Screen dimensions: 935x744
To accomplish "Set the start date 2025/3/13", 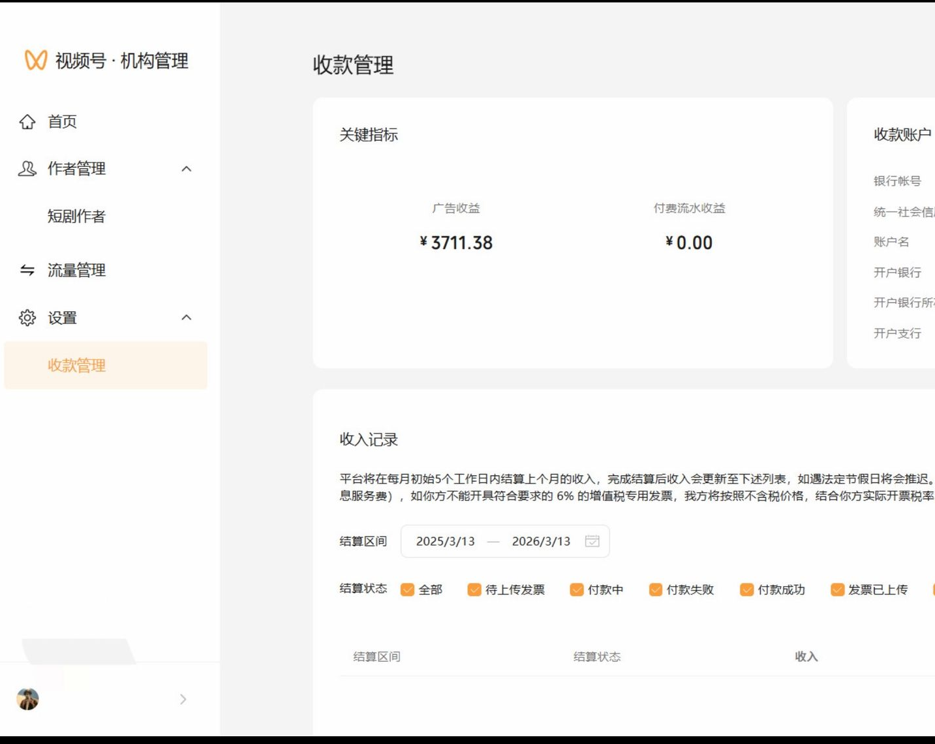I will [446, 541].
